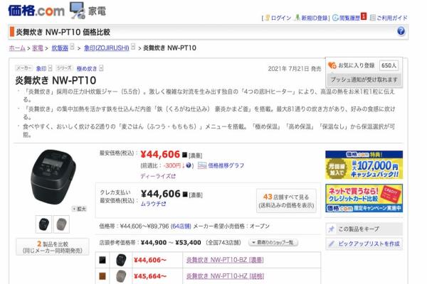Image resolution: width=427 pixels, height=284 pixels.
Task: Click the ご利用ガイド book icon
Action: (x=373, y=18)
